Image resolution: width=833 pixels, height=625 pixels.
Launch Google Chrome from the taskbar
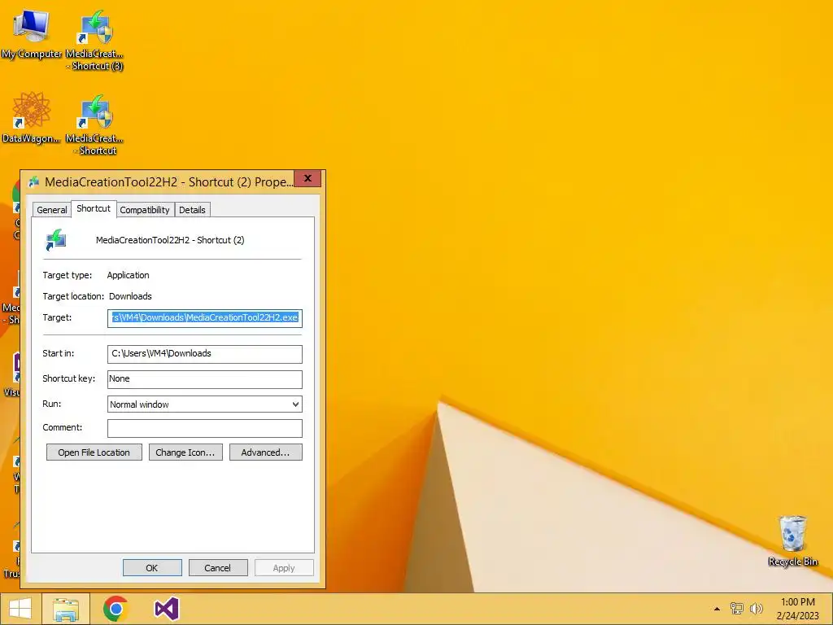pos(116,609)
